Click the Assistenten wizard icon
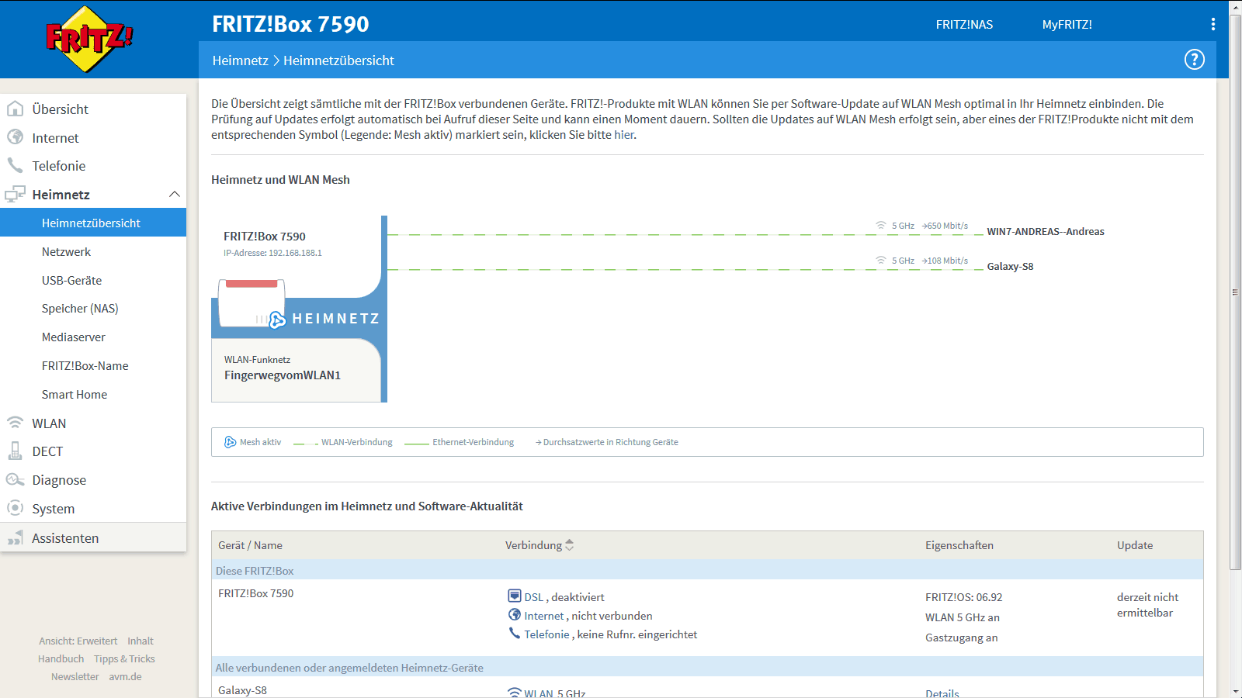Viewport: 1242px width, 698px height. tap(15, 537)
